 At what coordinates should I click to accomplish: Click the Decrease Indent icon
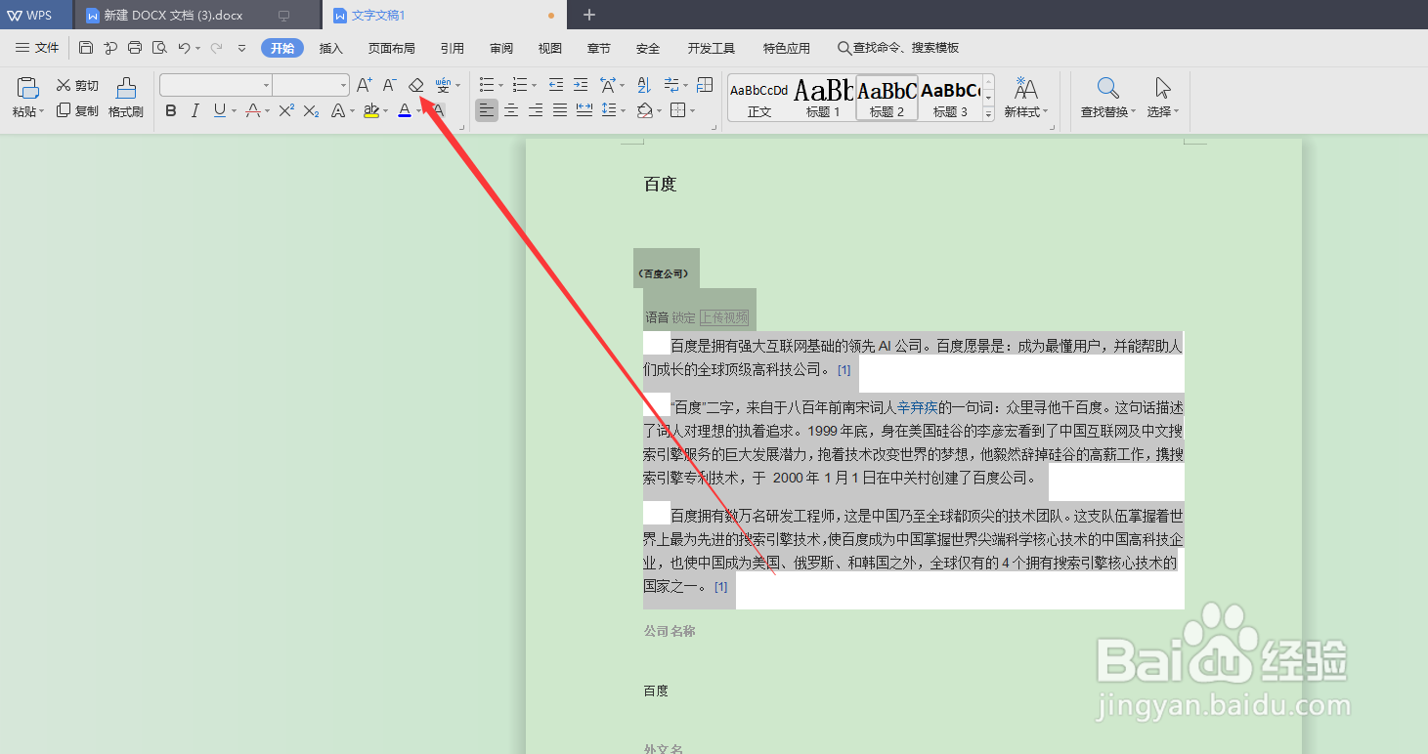tap(556, 85)
